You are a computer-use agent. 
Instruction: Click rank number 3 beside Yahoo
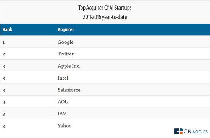(x=4, y=126)
